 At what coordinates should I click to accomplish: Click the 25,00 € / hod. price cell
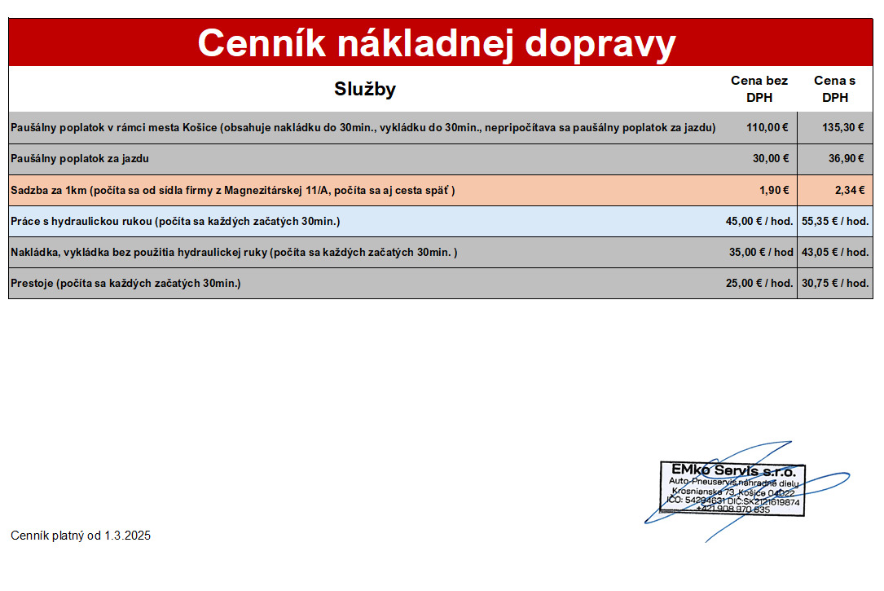pos(759,283)
